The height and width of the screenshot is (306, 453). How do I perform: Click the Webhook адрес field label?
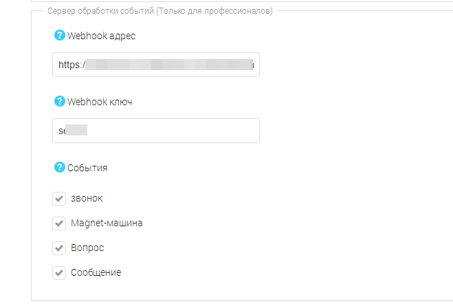point(101,36)
